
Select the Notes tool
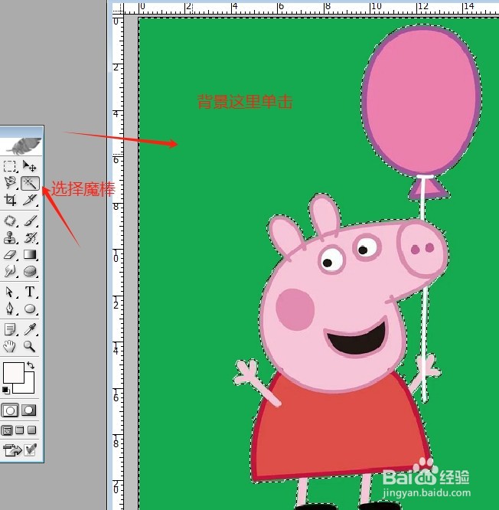10,329
